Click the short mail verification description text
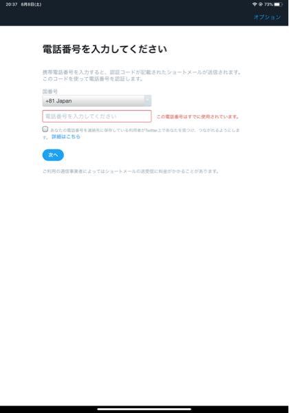 pos(142,75)
